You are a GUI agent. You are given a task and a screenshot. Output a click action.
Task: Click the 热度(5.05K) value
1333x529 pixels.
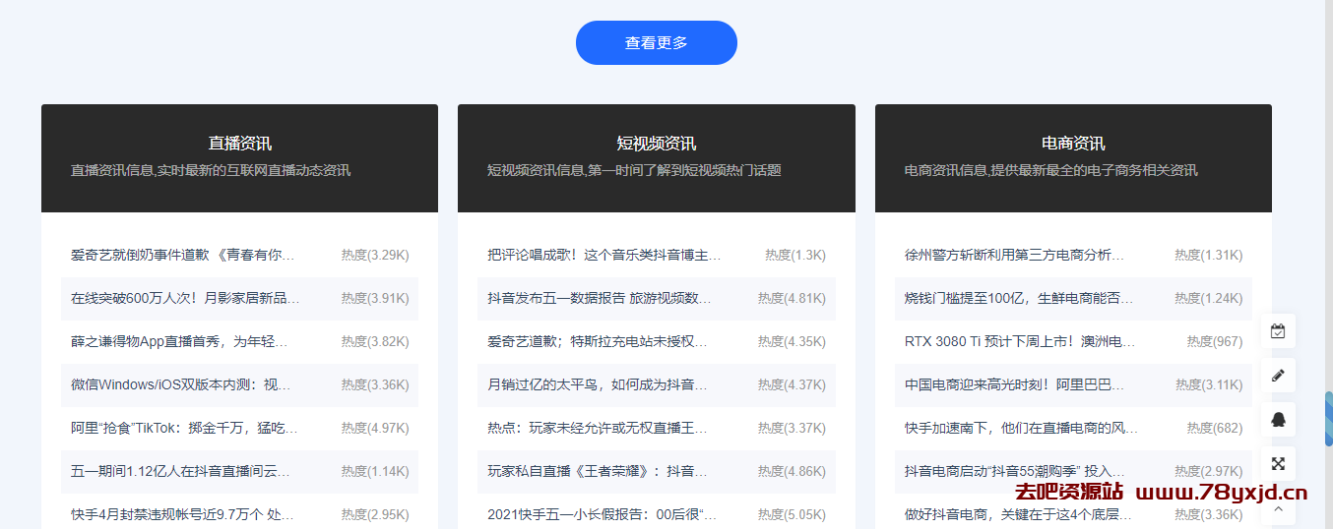coord(792,514)
